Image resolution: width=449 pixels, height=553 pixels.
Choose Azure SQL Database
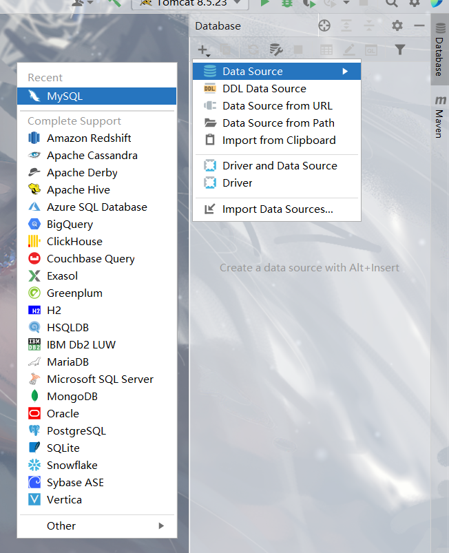point(96,207)
